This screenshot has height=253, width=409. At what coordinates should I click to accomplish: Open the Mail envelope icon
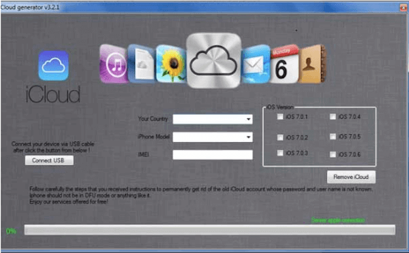255,64
